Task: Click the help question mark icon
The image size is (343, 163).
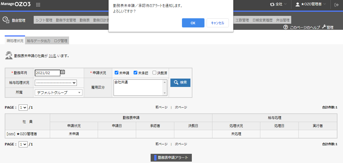Action: (x=285, y=27)
